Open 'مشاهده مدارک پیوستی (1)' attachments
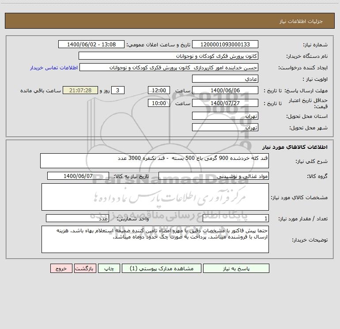The image size is (340, 329). [162, 268]
